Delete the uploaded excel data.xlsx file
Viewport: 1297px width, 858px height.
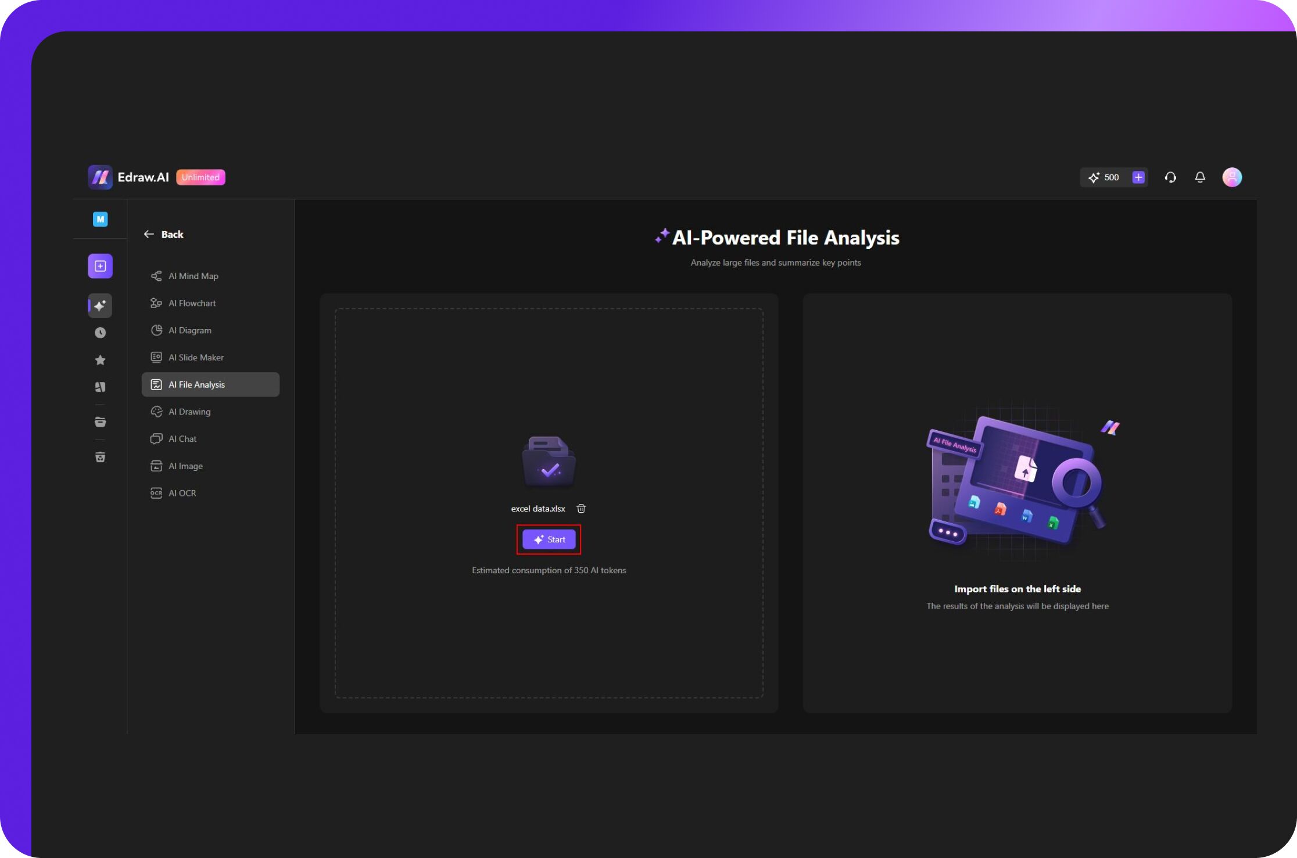581,507
